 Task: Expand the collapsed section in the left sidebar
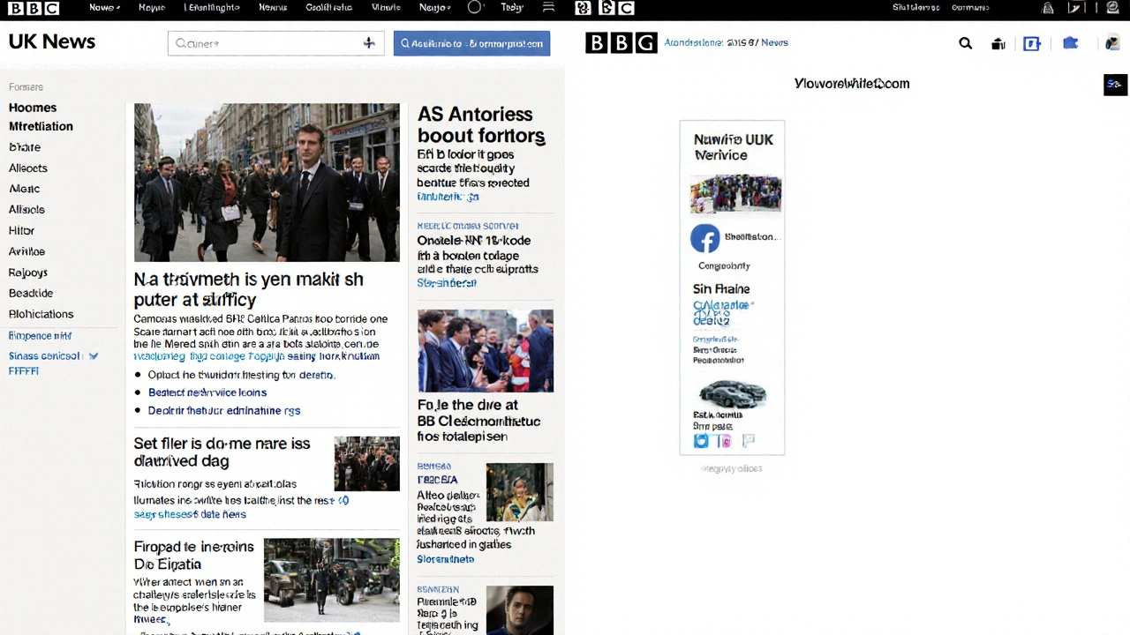pyautogui.click(x=93, y=355)
